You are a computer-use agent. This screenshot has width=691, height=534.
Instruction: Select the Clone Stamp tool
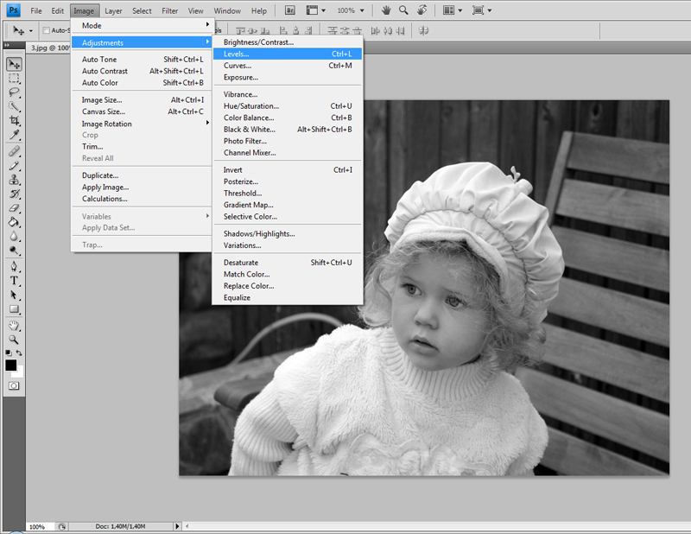[15, 180]
